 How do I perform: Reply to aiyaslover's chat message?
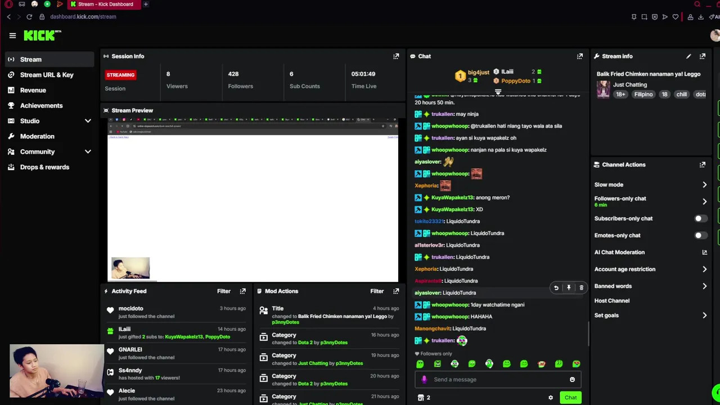coord(556,288)
